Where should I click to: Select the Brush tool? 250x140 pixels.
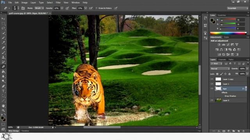3,52
